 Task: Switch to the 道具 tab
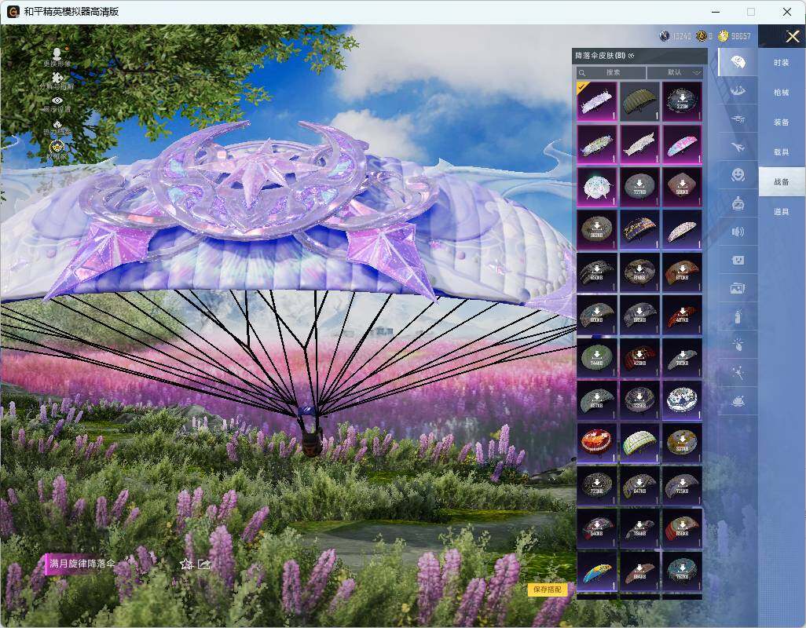pos(782,212)
